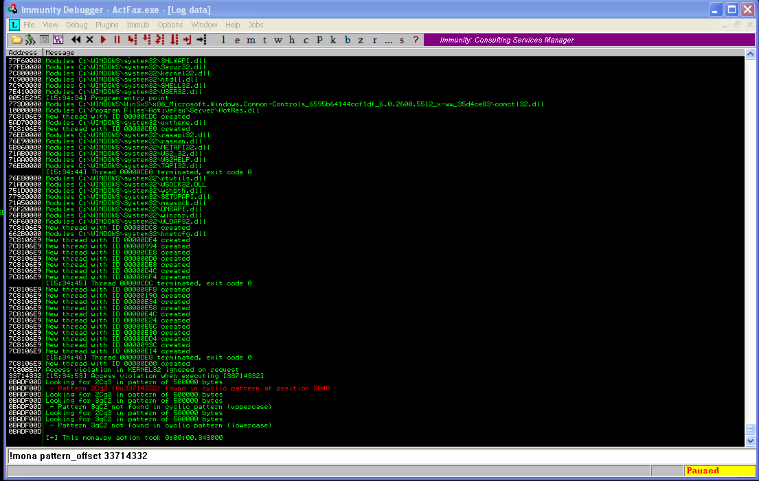
Task: Click the yellow Paused status indicator
Action: [x=719, y=471]
